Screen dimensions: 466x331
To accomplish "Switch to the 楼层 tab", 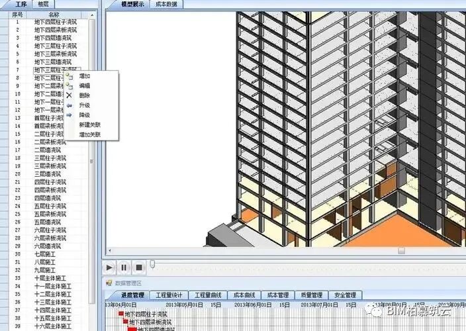I will tap(44, 4).
